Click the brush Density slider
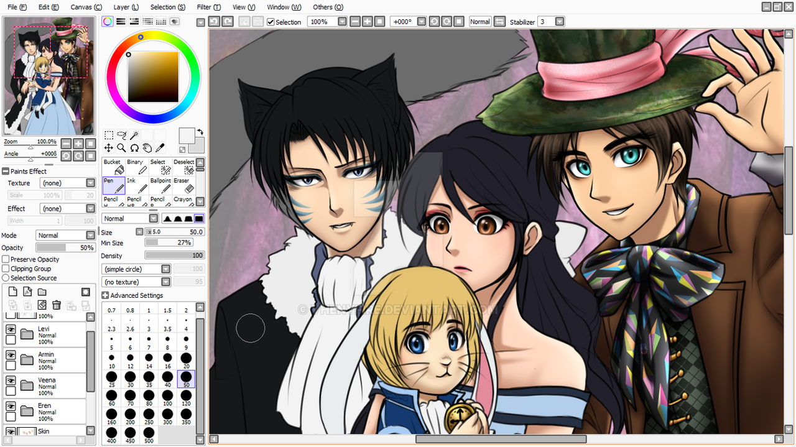Image resolution: width=796 pixels, height=447 pixels. click(175, 256)
